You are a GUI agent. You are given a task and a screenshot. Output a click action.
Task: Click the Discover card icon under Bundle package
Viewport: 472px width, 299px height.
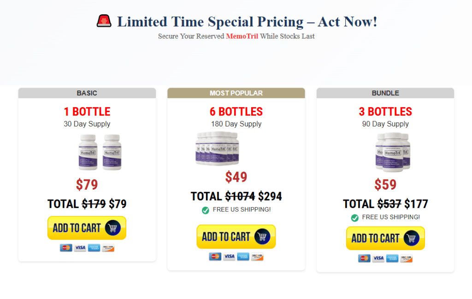pos(407,258)
